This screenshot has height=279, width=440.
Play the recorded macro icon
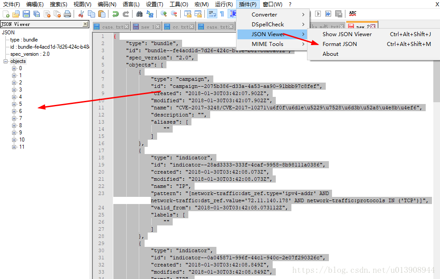tap(318, 14)
